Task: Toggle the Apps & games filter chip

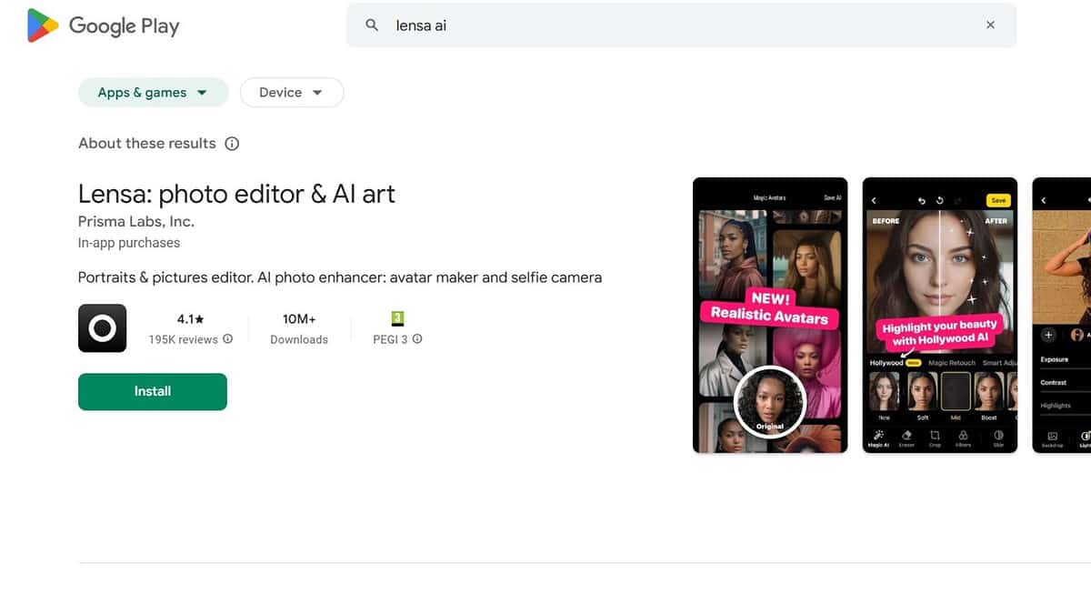Action: click(142, 93)
